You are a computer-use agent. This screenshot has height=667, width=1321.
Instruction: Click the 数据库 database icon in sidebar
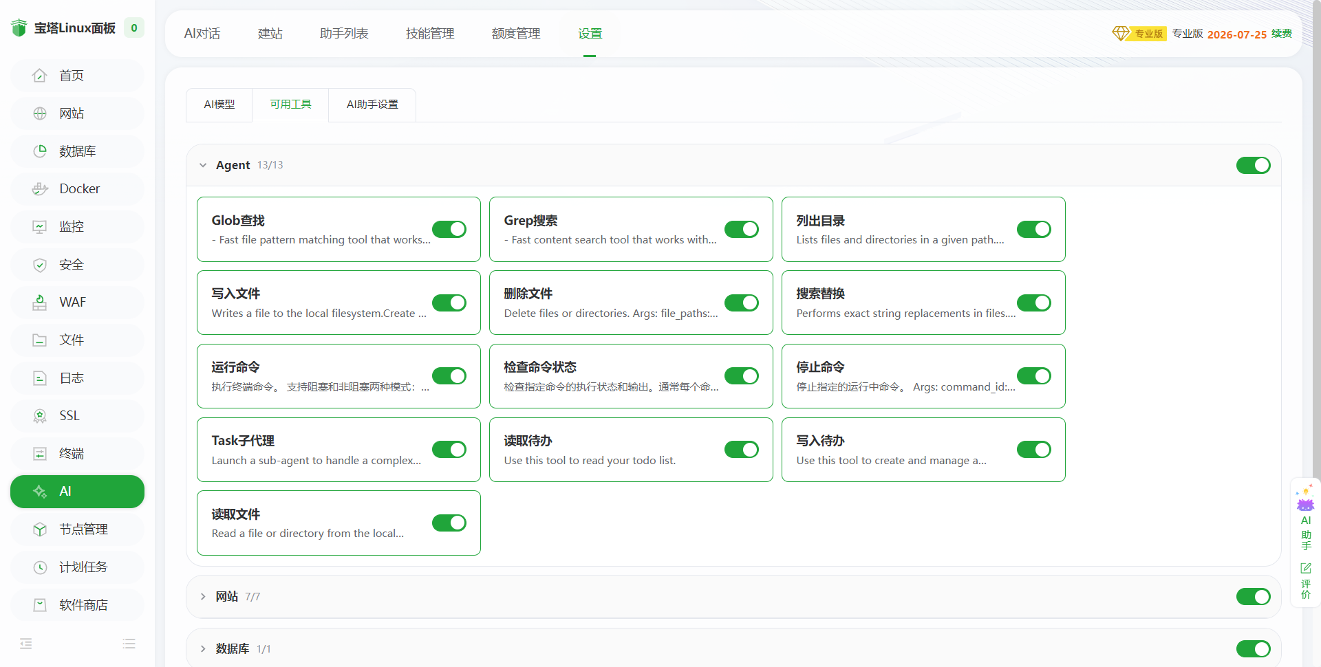pos(40,151)
